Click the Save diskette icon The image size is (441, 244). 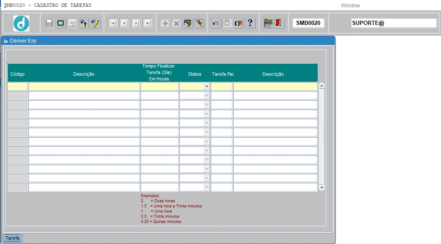point(49,23)
